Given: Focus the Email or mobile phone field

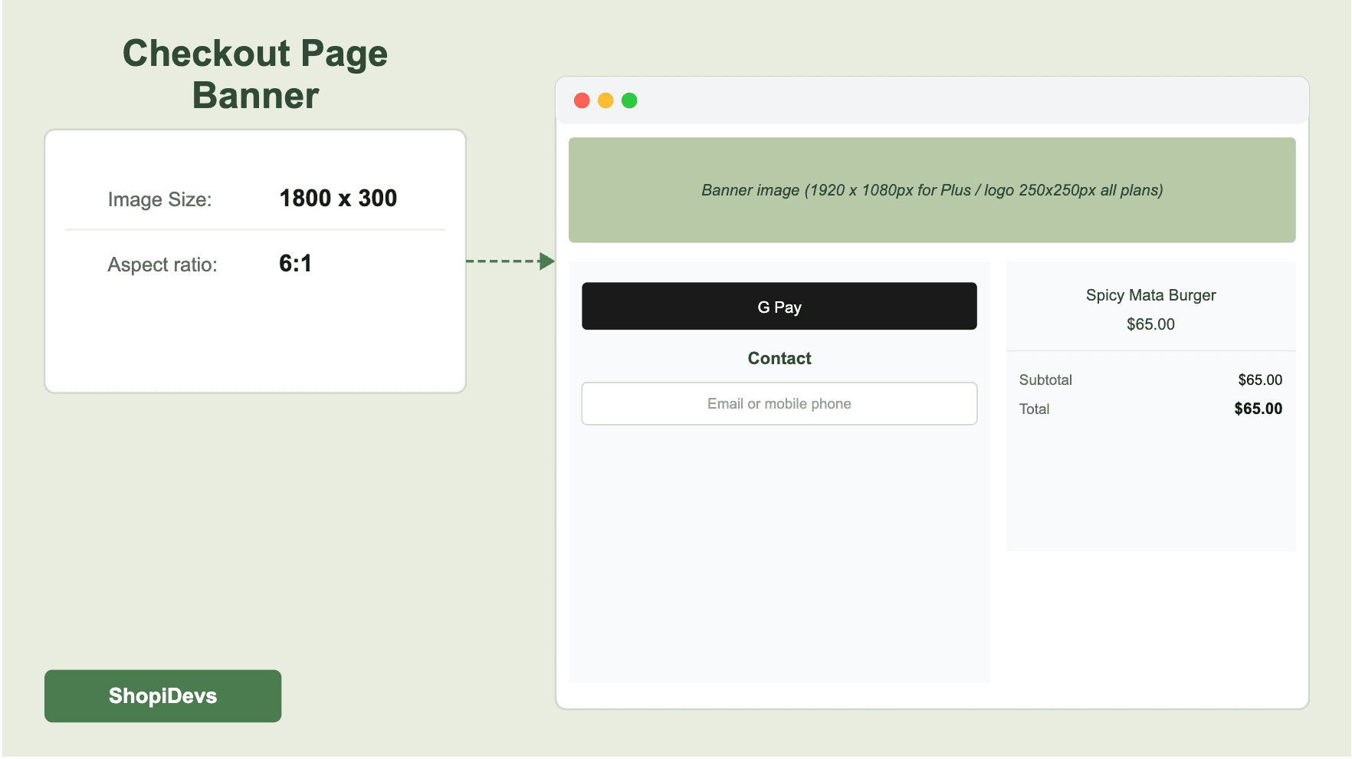Looking at the screenshot, I should [779, 403].
